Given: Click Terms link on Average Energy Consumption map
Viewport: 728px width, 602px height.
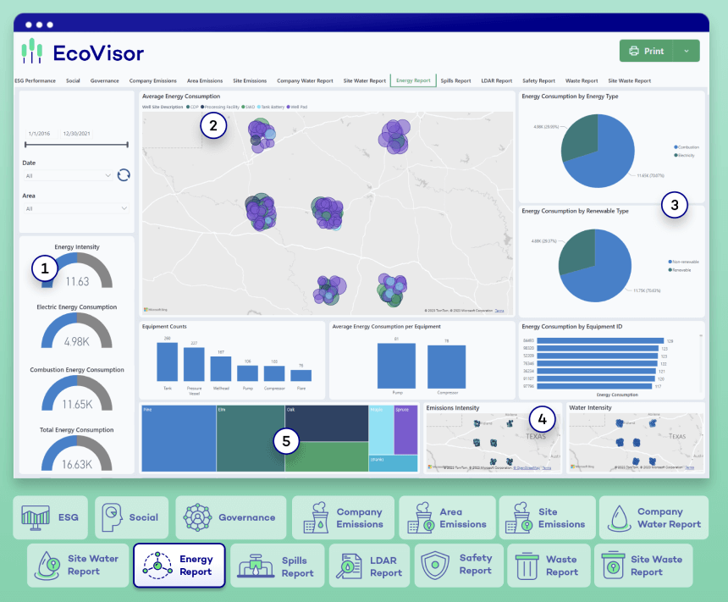Looking at the screenshot, I should pyautogui.click(x=504, y=312).
